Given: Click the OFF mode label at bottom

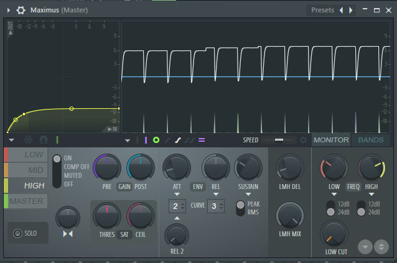Looking at the screenshot, I should tap(68, 184).
